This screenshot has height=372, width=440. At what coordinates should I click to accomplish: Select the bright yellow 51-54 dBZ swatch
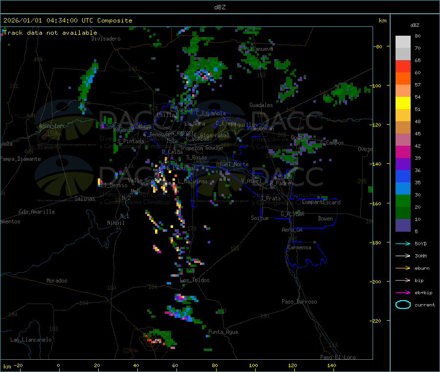tap(403, 103)
